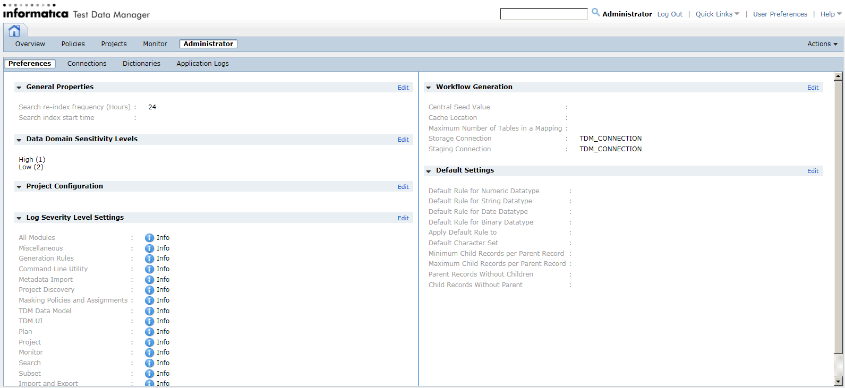
Task: Open the Projects menu
Action: [x=114, y=44]
